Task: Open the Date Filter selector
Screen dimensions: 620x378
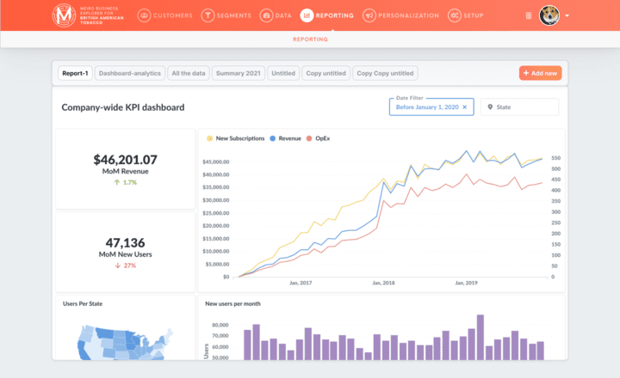Action: (x=427, y=107)
